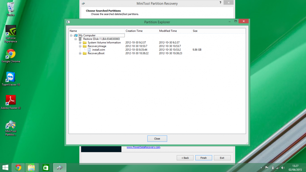Open Google Chrome desktop shortcut
Screen dimensions: 306x172
coord(11,56)
